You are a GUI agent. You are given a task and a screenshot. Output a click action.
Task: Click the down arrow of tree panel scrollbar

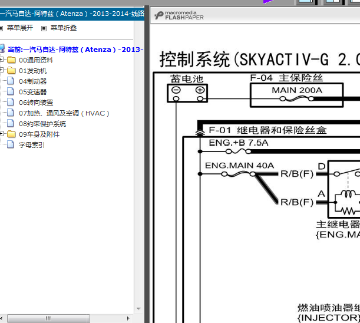[x=138, y=308]
